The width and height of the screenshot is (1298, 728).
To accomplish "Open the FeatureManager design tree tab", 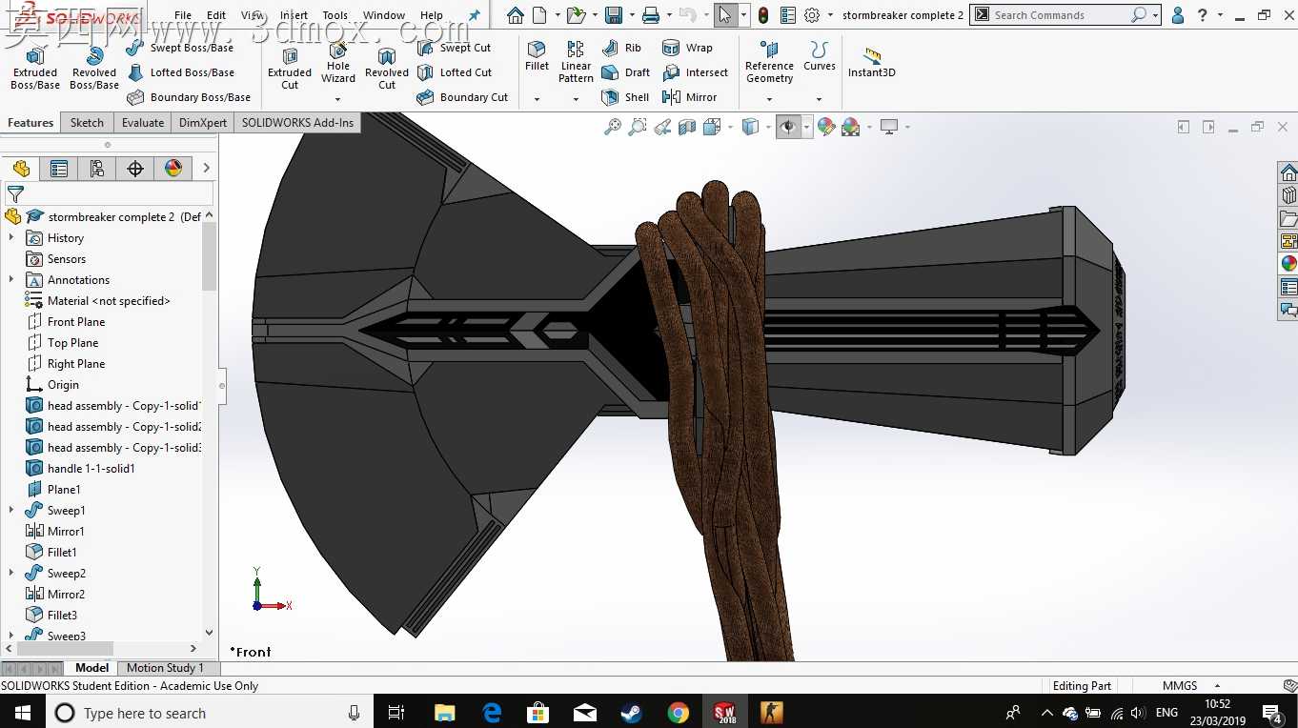I will (21, 169).
